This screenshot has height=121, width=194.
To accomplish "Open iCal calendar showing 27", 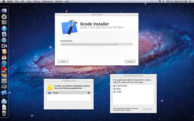I will [4, 57].
